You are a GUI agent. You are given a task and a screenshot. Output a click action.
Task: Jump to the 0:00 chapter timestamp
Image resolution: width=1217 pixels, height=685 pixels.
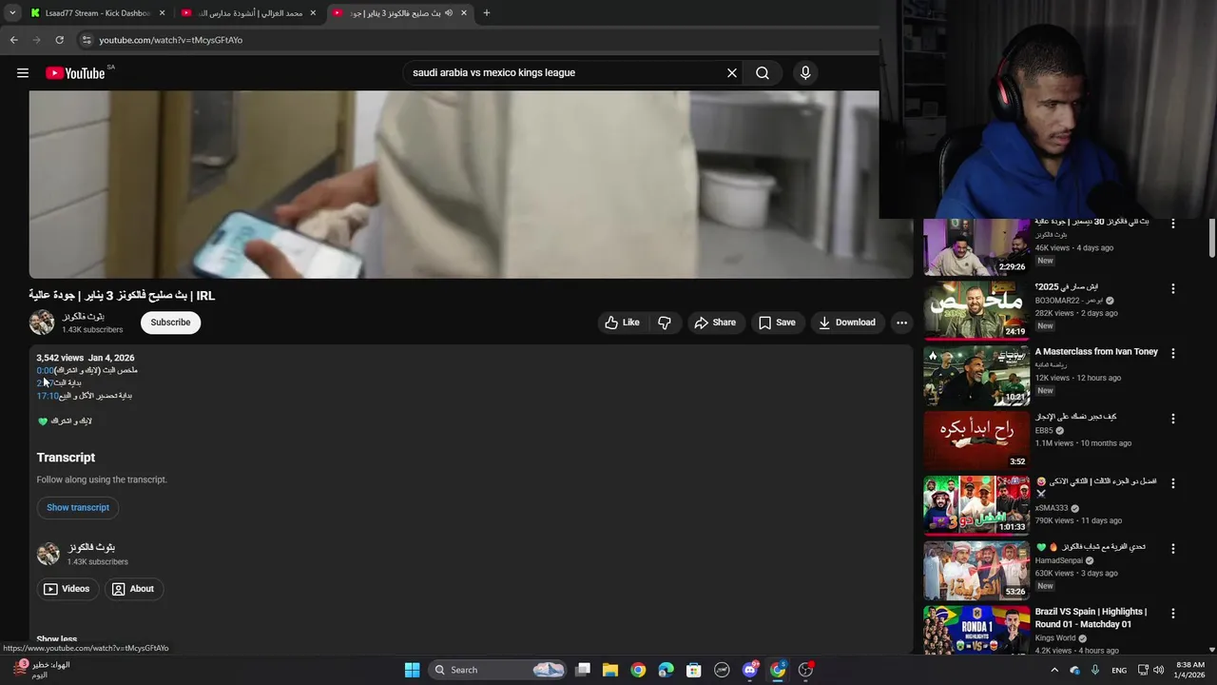[x=45, y=370]
